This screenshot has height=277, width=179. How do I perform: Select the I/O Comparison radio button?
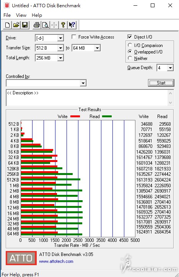(130, 45)
